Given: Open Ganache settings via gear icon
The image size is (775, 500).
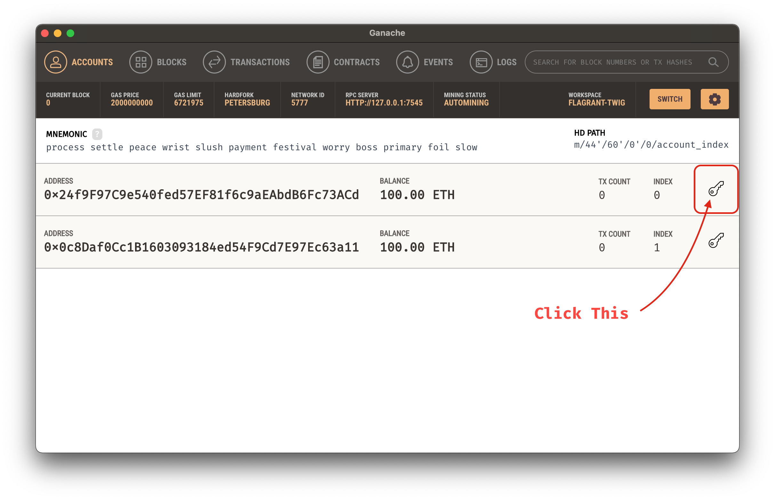Looking at the screenshot, I should tap(714, 99).
